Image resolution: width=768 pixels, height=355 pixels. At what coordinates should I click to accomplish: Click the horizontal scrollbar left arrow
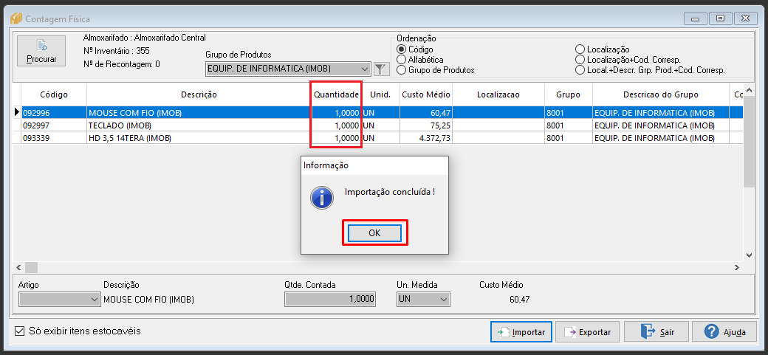click(x=18, y=267)
